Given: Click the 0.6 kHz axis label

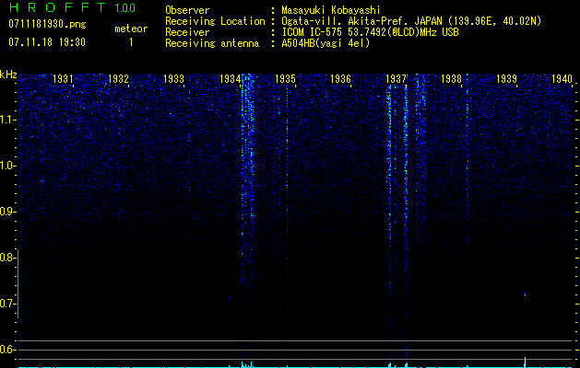Looking at the screenshot, I should (7, 350).
